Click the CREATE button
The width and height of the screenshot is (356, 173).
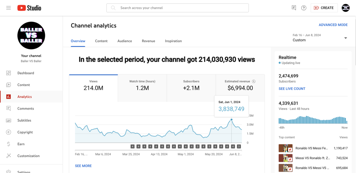(x=324, y=8)
